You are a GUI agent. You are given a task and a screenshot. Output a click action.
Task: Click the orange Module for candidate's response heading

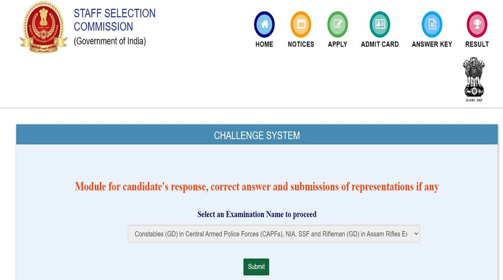point(257,187)
